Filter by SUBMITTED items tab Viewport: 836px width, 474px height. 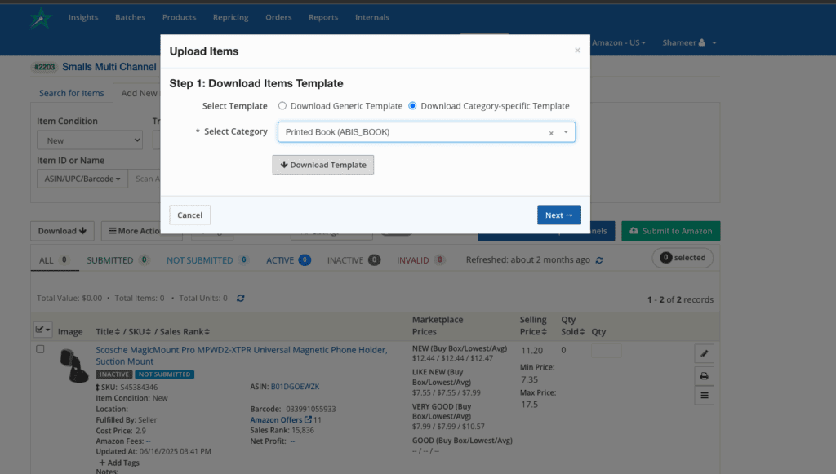click(118, 260)
